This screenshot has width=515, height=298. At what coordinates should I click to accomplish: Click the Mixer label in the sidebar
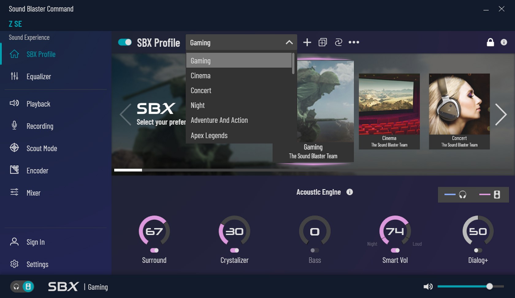click(x=33, y=193)
